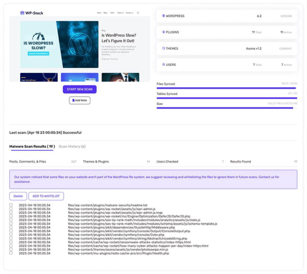
Task: Check the photoswipe.min.js row checkbox
Action: pos(11,249)
